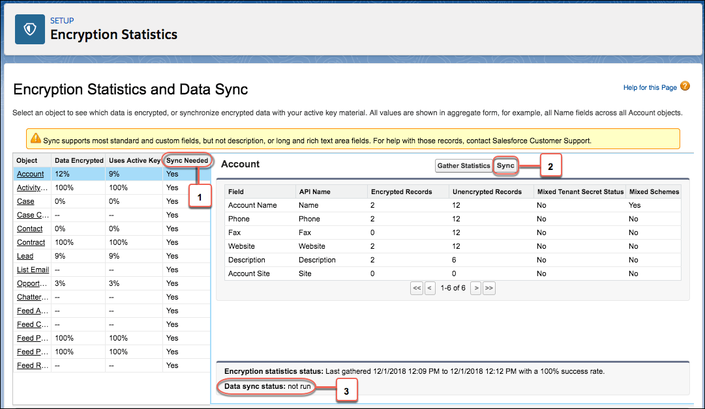
Task: Click the SETUP breadcrumb text
Action: 62,21
